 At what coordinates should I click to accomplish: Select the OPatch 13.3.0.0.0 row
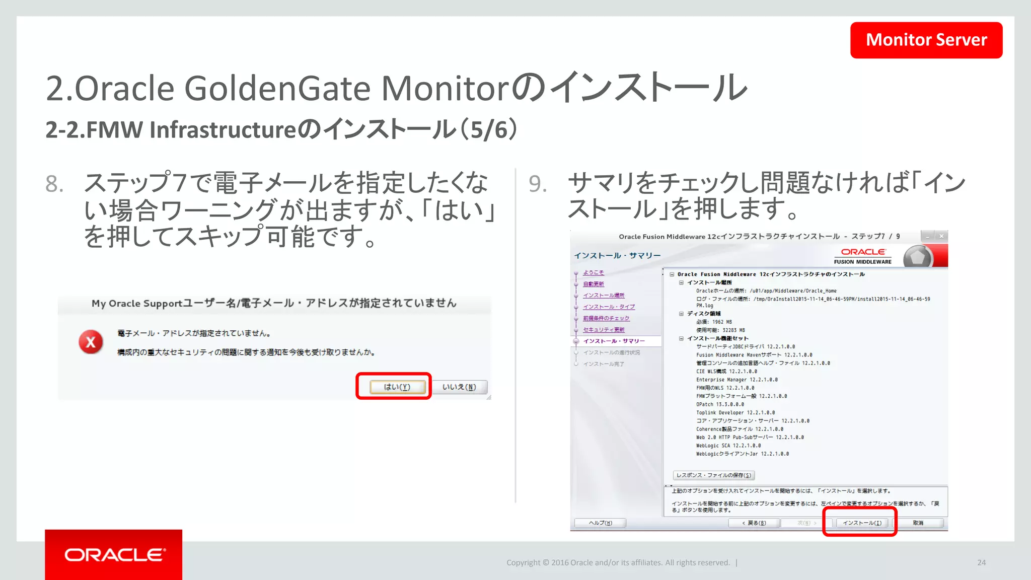click(x=720, y=404)
